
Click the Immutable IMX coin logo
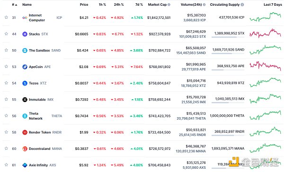click(x=25, y=100)
